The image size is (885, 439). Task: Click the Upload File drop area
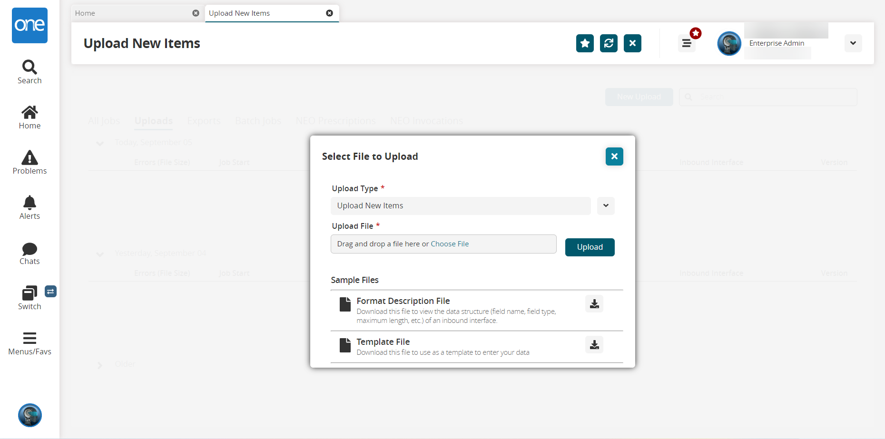(443, 244)
